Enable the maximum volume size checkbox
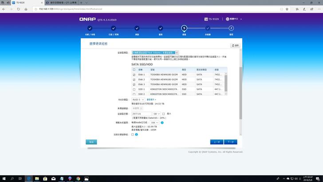This screenshot has width=323, height=182. pos(163,114)
